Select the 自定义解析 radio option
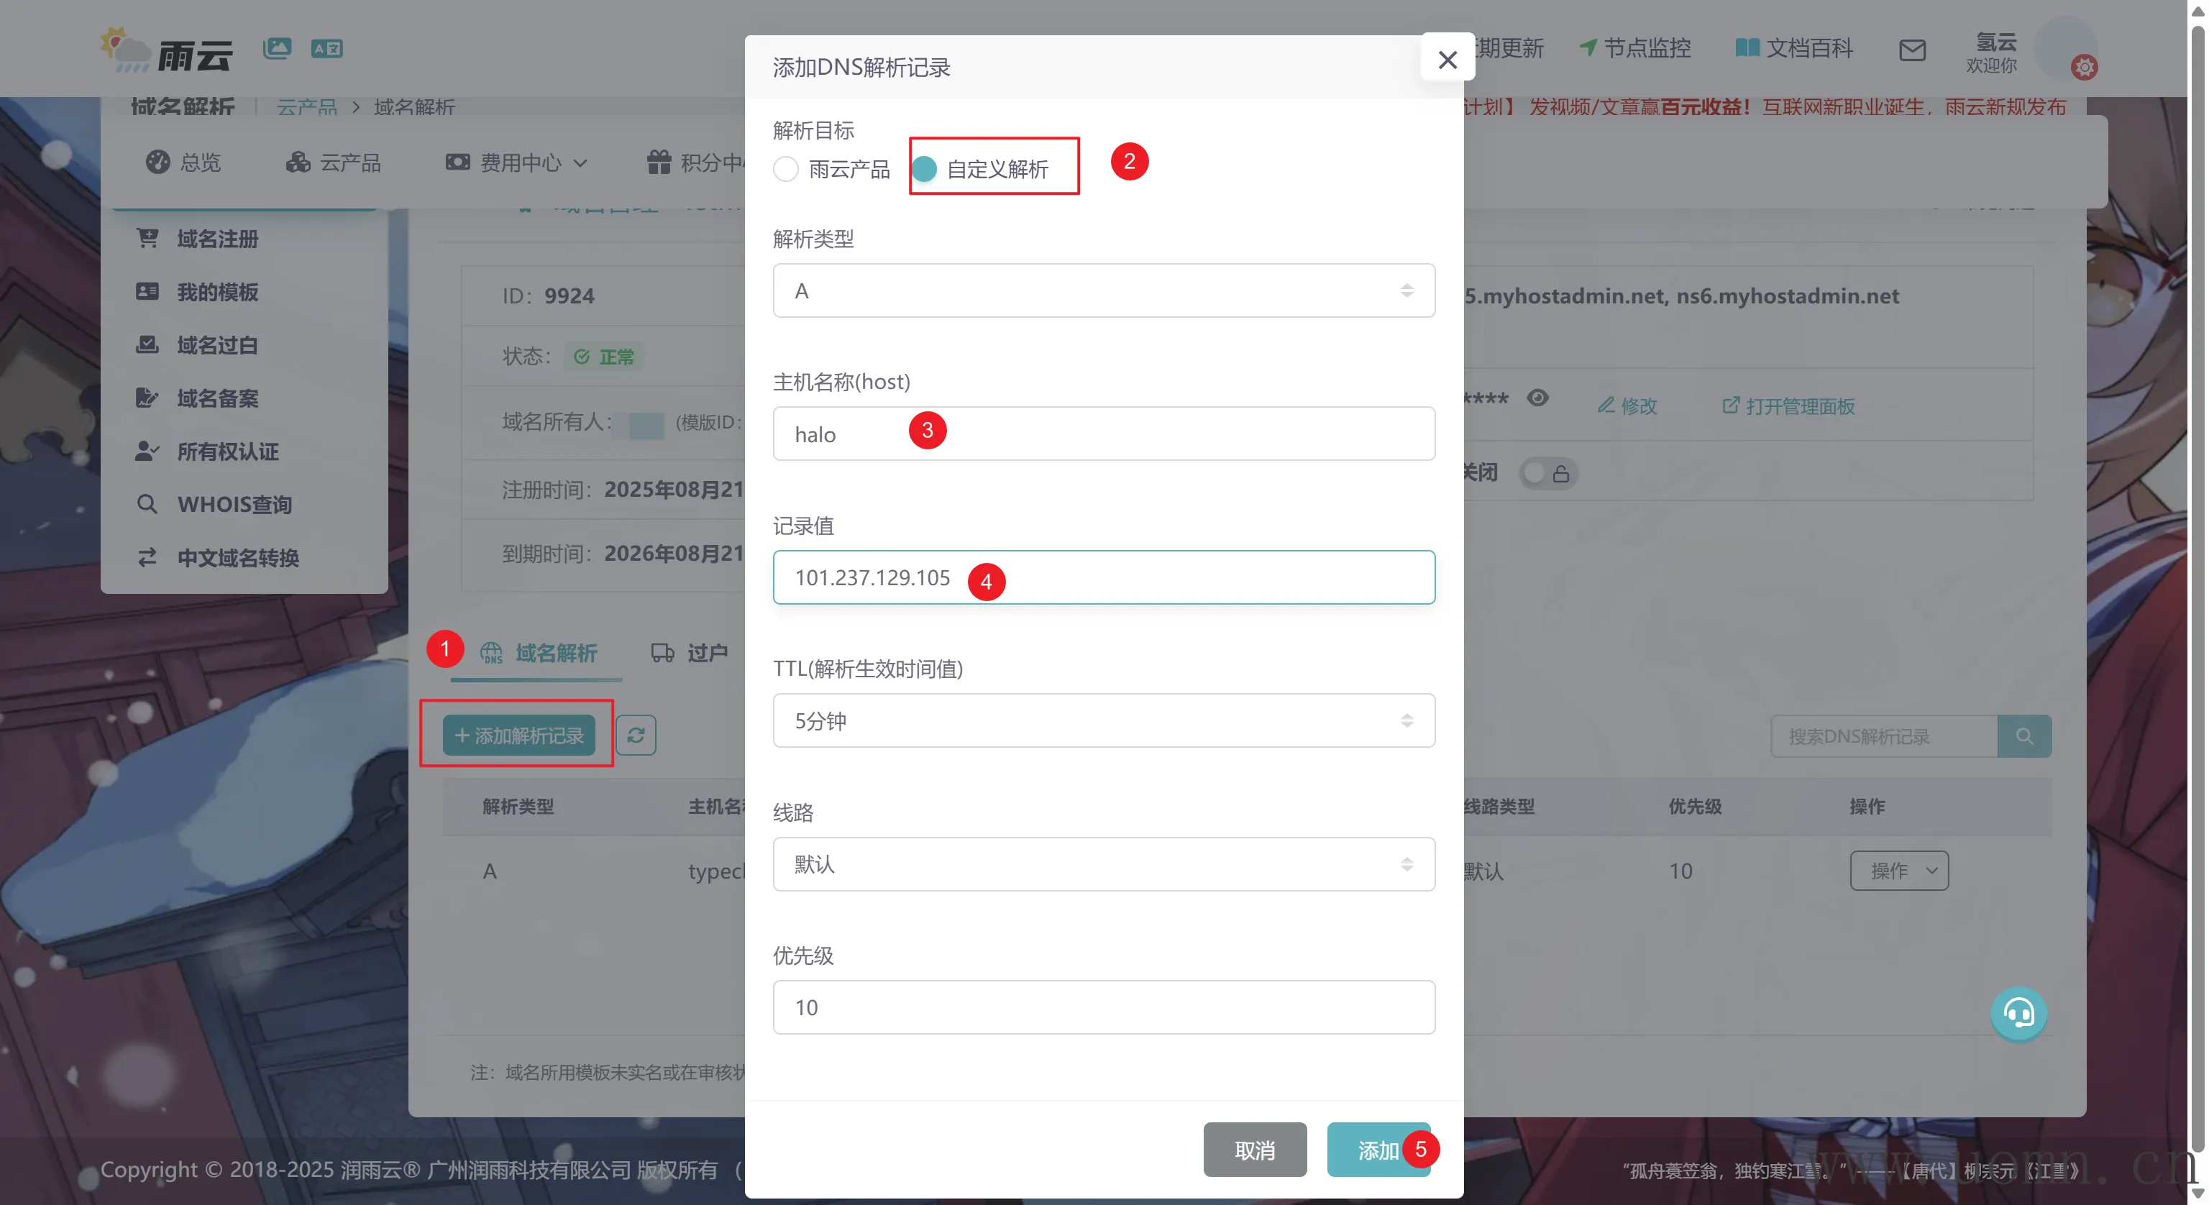 (925, 169)
